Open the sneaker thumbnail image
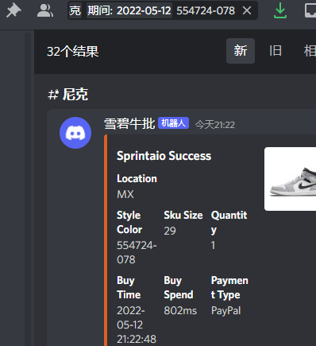316x346 pixels. 290,179
